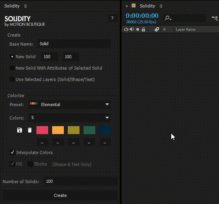The width and height of the screenshot is (219, 204).
Task: Toggle the Interpolate Colors checkbox
Action: coord(12,152)
